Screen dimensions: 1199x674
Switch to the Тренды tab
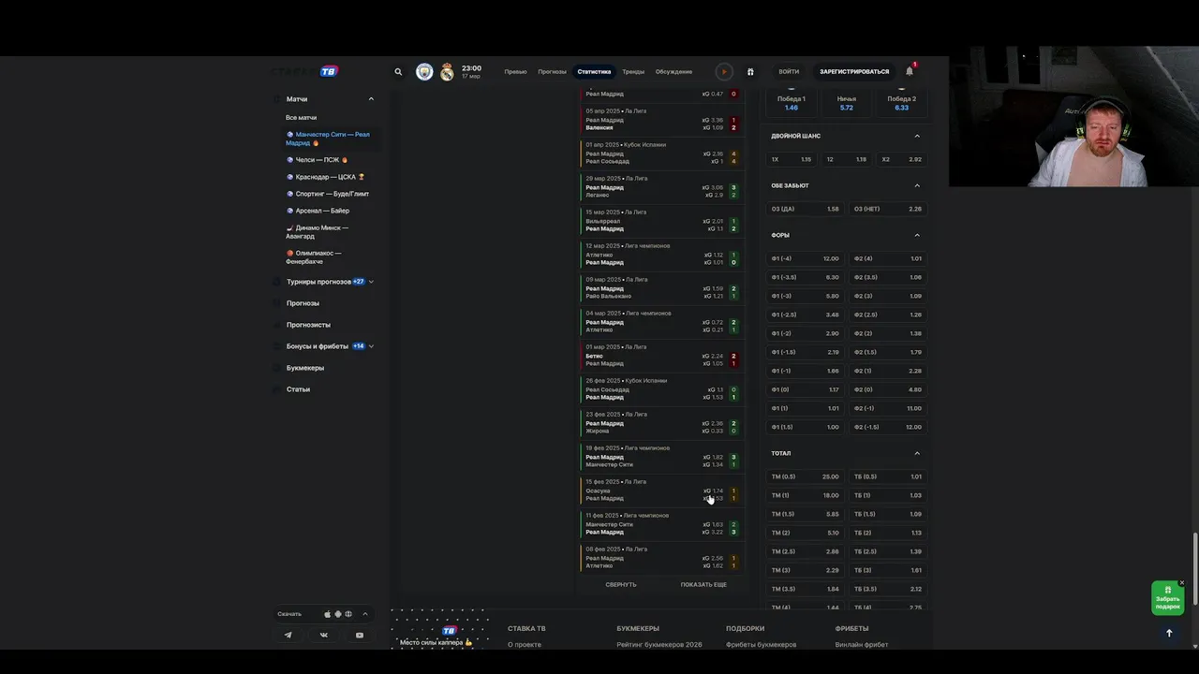(633, 72)
